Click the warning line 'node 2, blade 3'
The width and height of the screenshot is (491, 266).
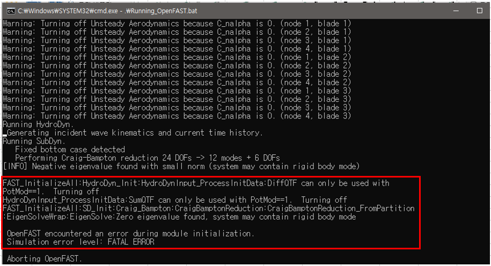177,99
